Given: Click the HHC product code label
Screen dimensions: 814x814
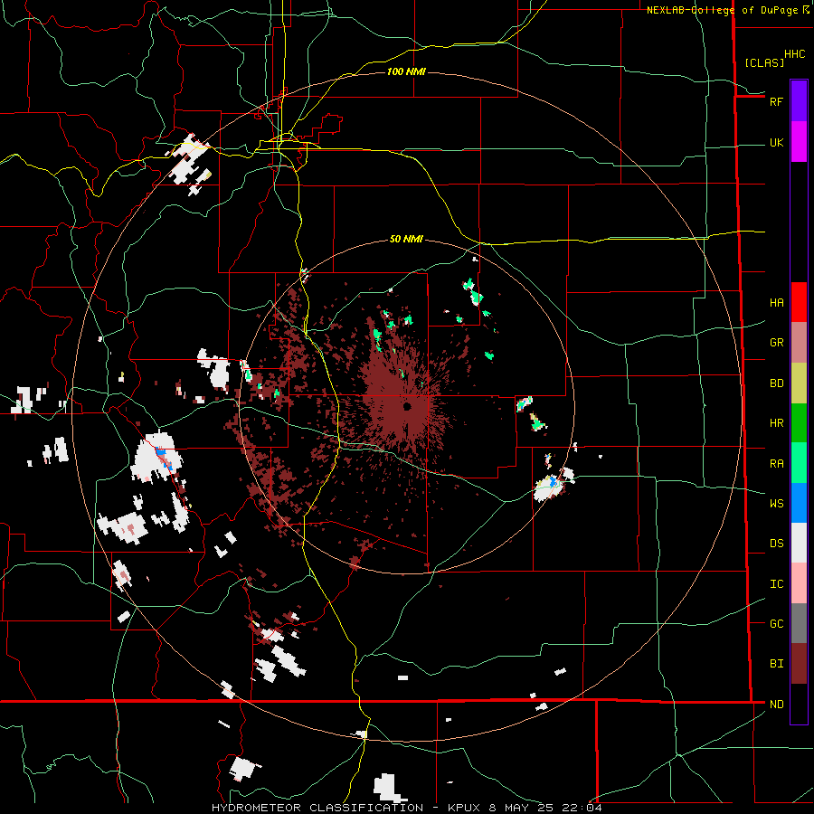Looking at the screenshot, I should click(x=794, y=54).
